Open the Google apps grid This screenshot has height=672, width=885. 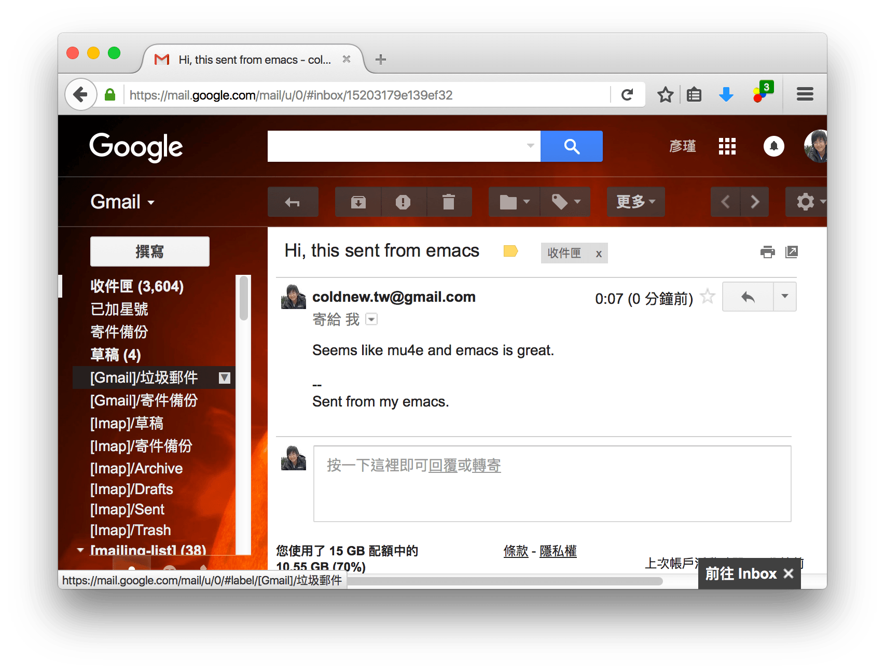[x=727, y=146]
